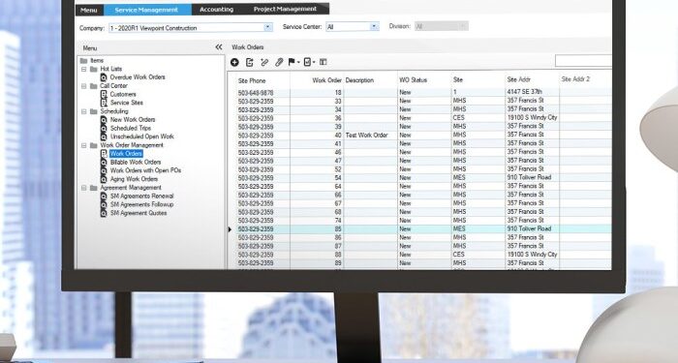The image size is (678, 363).
Task: Open the checklist icon dropdown arrow
Action: (314, 63)
